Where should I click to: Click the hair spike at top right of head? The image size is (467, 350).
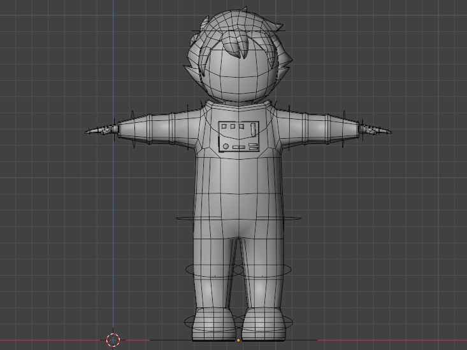pyautogui.click(x=275, y=27)
